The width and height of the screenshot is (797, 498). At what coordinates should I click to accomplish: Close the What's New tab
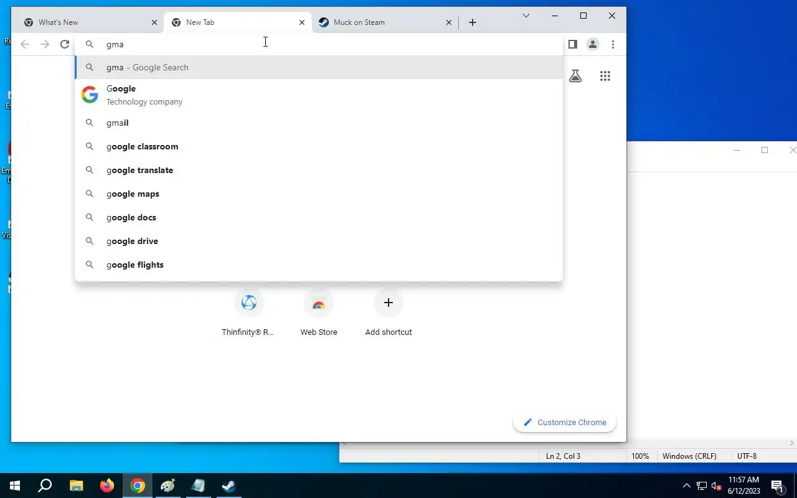coord(154,22)
